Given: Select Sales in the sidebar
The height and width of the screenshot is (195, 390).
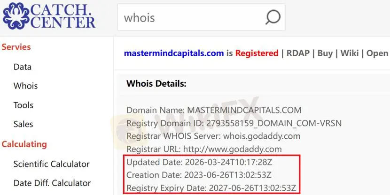Looking at the screenshot, I should [x=23, y=124].
